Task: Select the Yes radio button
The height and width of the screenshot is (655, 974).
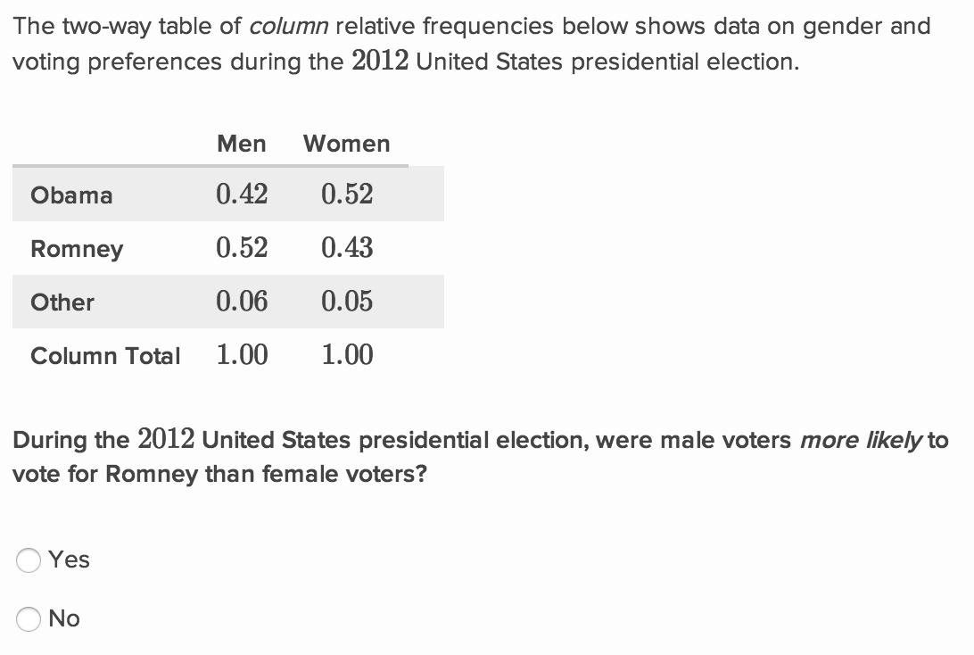Action: (29, 560)
